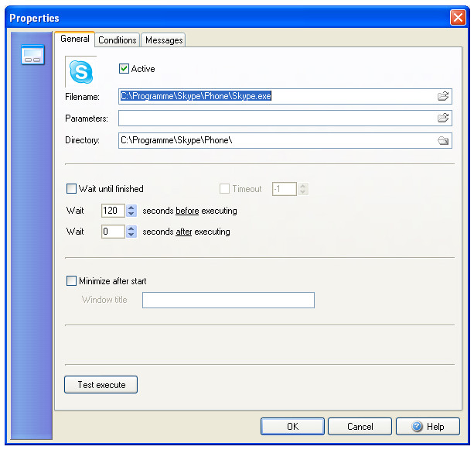Click the Test execute button

tap(101, 385)
